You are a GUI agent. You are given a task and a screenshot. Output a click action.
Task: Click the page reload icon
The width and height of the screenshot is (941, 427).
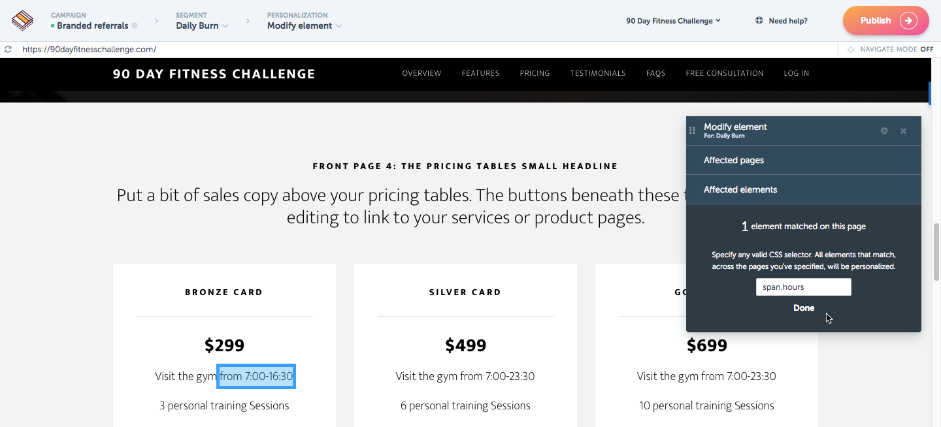8,50
